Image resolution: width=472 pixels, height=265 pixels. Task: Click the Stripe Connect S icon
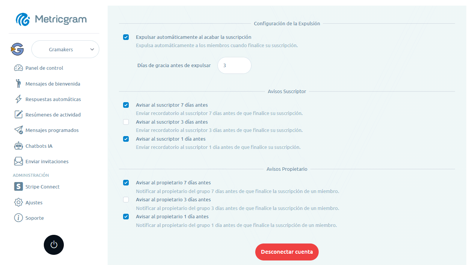(x=19, y=187)
